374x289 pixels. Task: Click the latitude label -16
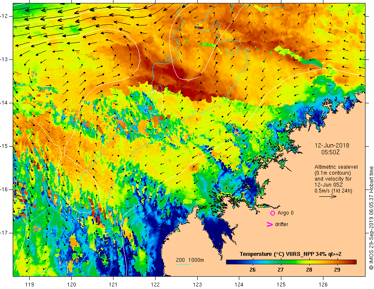click(4, 190)
